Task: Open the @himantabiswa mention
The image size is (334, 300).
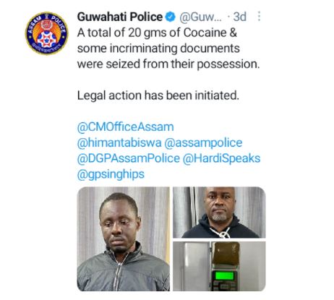Action: pyautogui.click(x=119, y=142)
